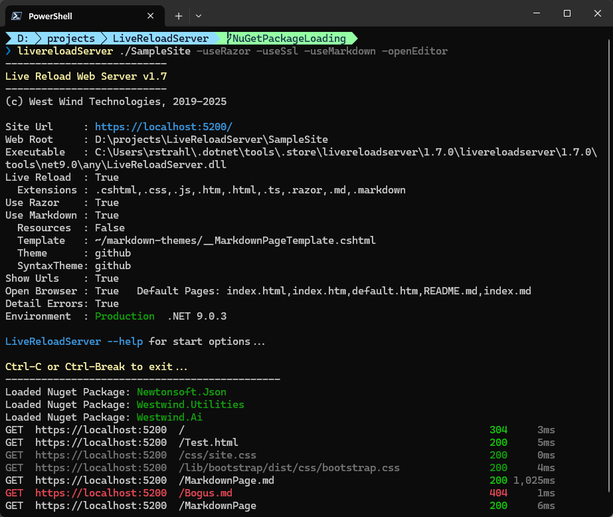
Task: Click the green Production environment value
Action: pos(125,316)
